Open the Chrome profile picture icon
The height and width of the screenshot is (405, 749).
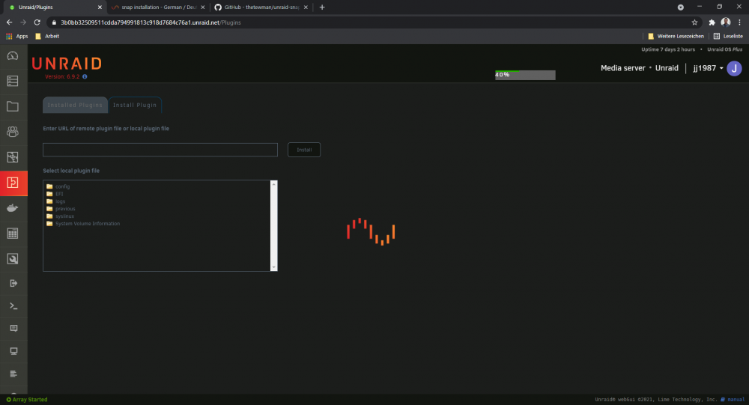(x=726, y=22)
